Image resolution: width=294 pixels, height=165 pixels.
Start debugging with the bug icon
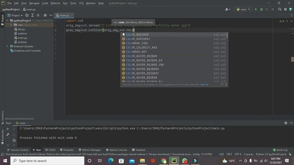(x=261, y=9)
